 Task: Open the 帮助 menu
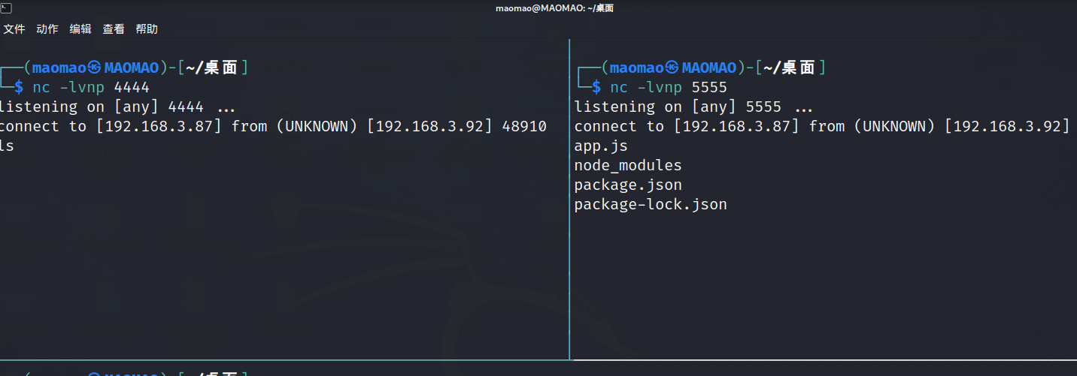(147, 29)
